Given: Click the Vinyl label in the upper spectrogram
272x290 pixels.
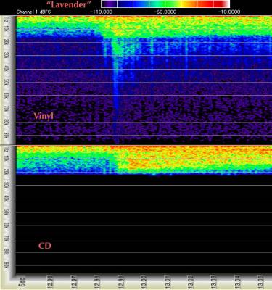Looking at the screenshot, I should 44,116.
